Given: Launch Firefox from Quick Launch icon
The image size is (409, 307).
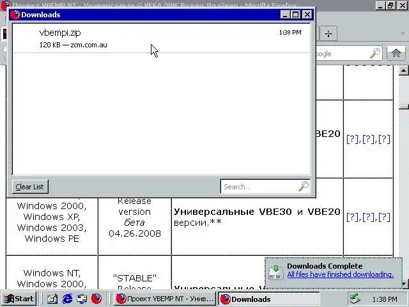Looking at the screenshot, I should (96, 299).
